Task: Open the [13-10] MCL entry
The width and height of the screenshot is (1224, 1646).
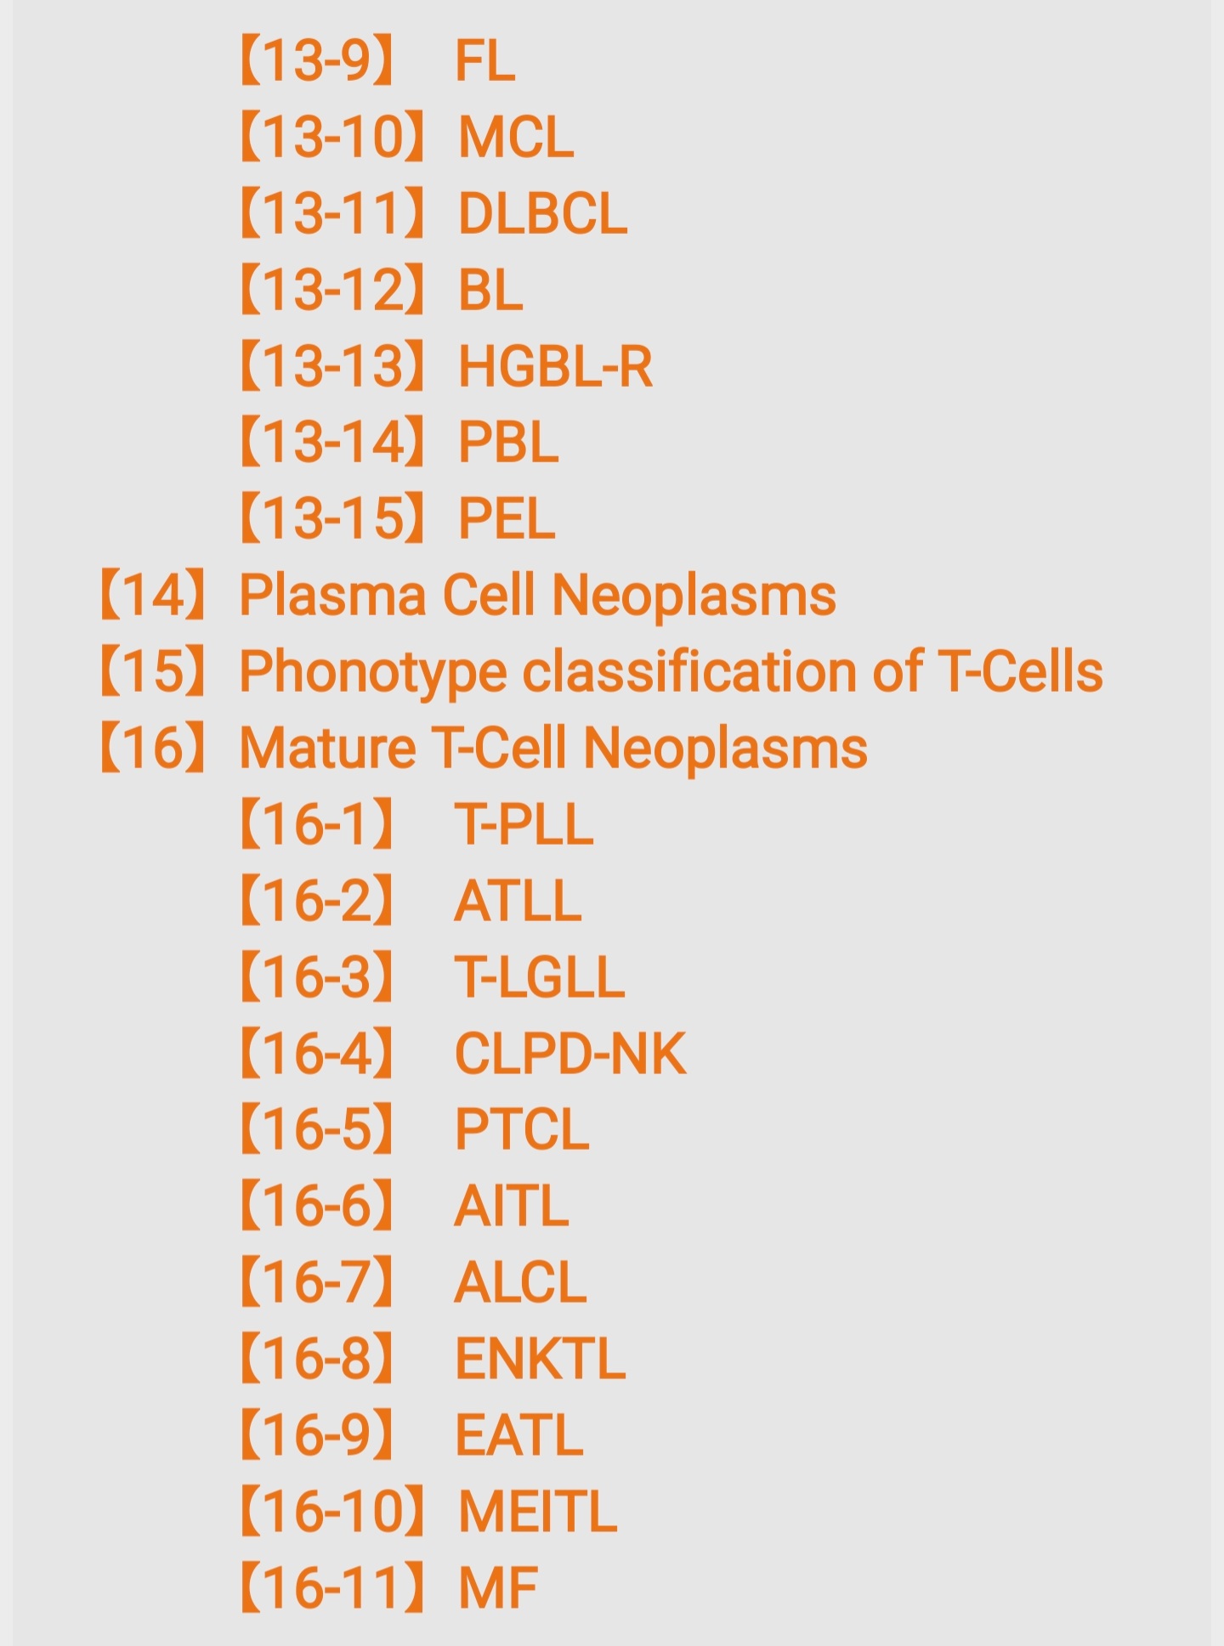Action: pyautogui.click(x=406, y=138)
